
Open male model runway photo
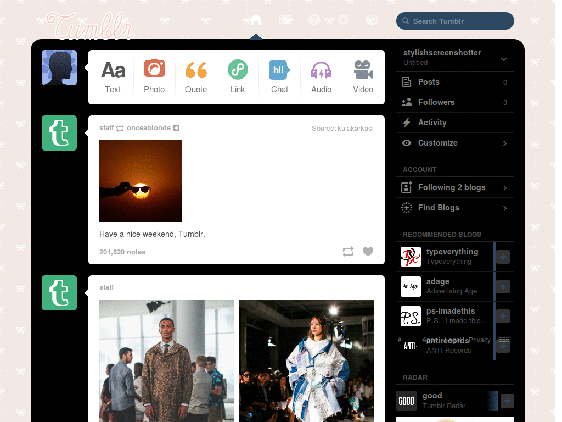point(166,361)
